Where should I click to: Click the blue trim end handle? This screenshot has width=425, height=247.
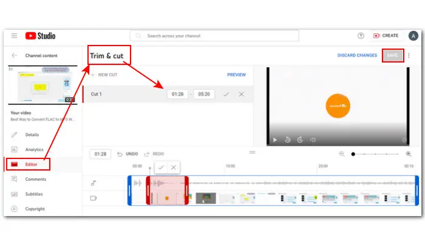click(417, 191)
